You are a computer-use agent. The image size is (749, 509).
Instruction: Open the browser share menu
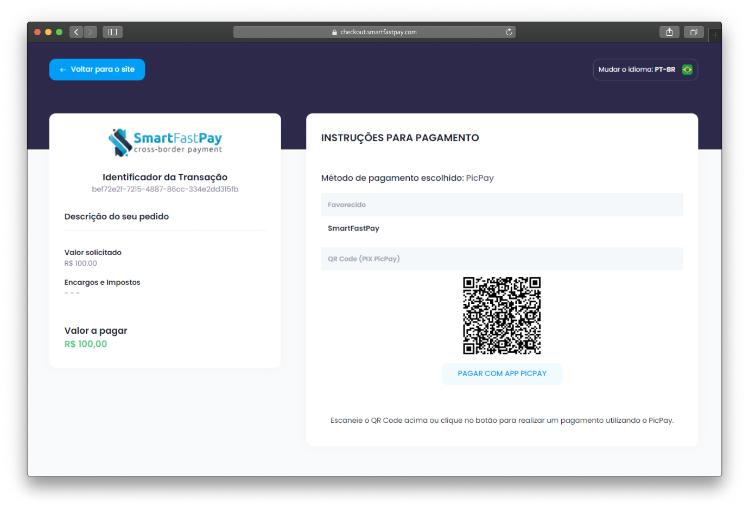(669, 32)
